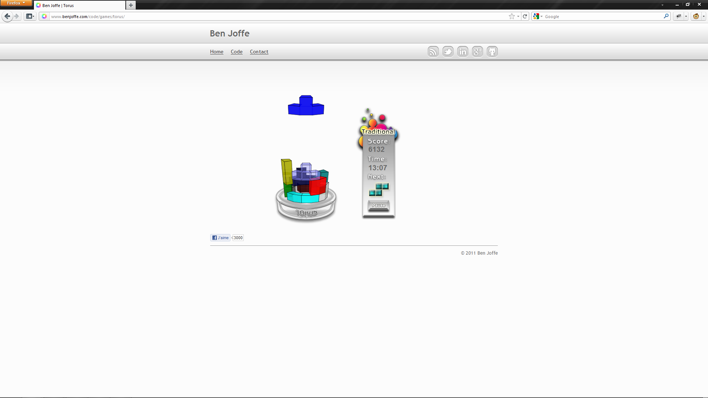Click the RSS feed icon
The image size is (708, 398).
[x=433, y=52]
